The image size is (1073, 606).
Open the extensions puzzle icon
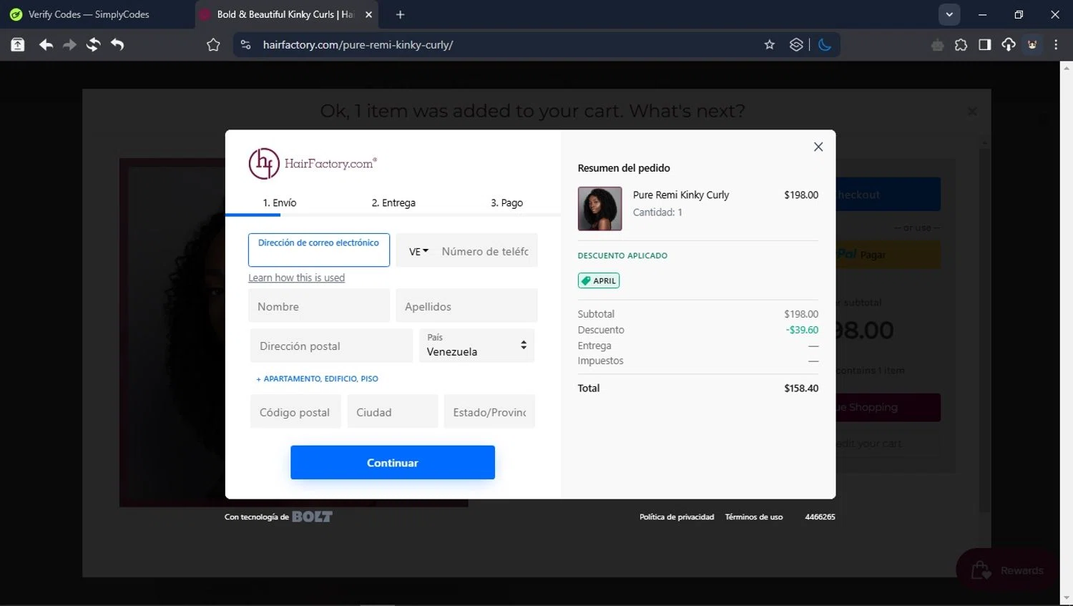point(961,45)
